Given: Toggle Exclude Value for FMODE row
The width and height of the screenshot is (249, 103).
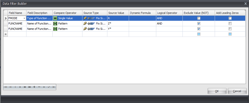Looking at the screenshot, I should point(199,18).
